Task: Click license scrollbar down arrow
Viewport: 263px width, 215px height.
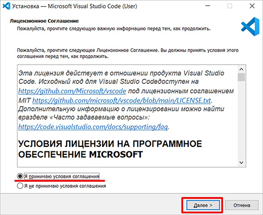Action: 241,163
